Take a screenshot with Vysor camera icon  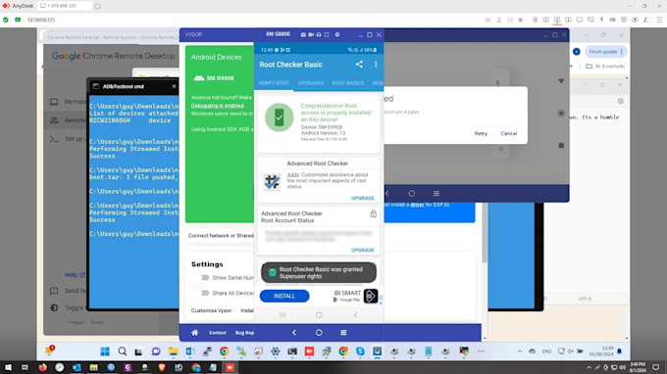(x=303, y=35)
